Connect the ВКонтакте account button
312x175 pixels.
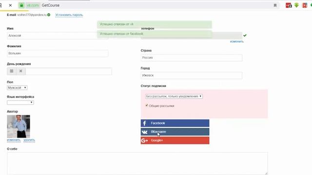(x=175, y=132)
